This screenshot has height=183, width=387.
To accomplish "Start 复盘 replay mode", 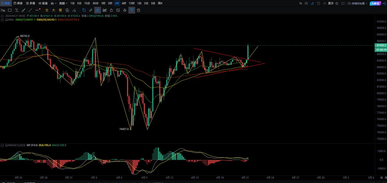I will tap(43, 3).
